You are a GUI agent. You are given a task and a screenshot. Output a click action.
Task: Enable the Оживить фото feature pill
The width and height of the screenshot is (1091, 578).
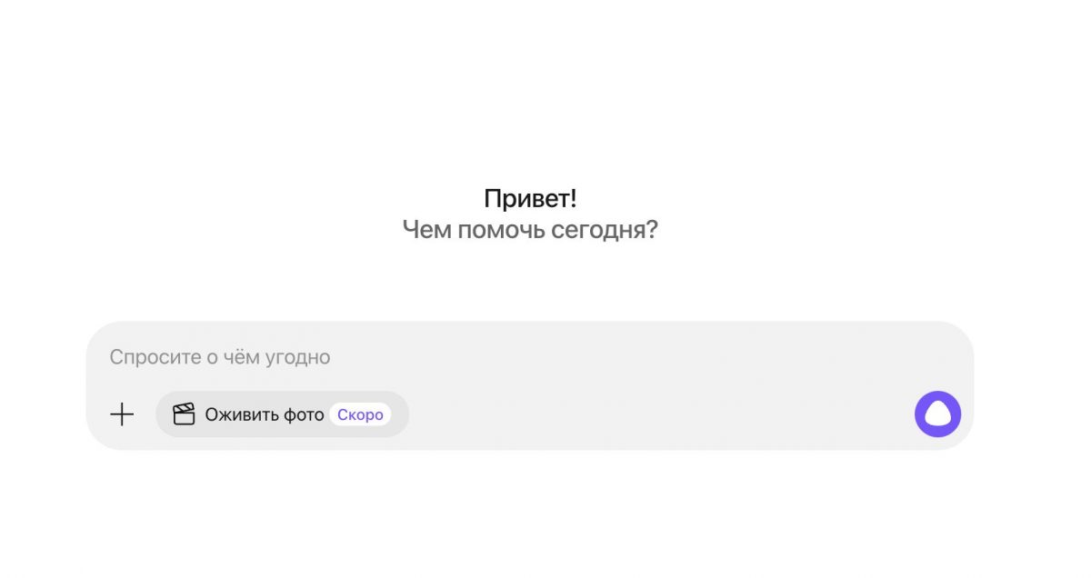click(x=282, y=414)
